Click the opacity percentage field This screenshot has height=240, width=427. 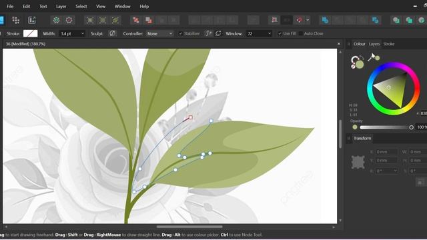(422, 127)
